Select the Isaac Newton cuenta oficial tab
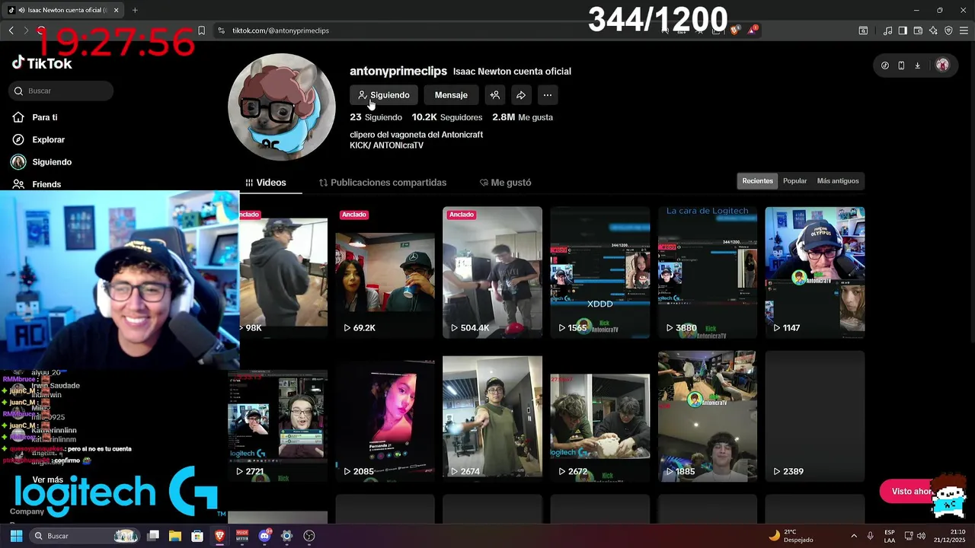The image size is (975, 548). (x=62, y=10)
